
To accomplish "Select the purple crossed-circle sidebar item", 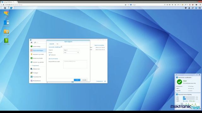I will point(38,81).
